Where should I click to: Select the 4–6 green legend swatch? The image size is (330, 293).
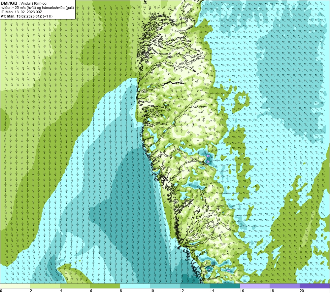75,286
